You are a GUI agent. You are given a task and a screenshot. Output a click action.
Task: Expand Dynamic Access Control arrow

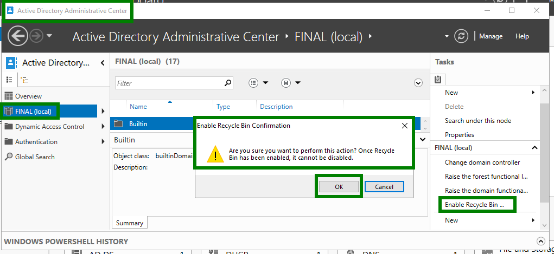(x=103, y=127)
